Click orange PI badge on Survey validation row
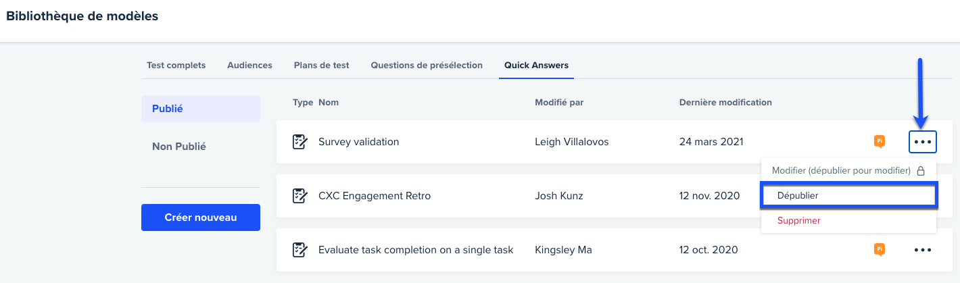Image resolution: width=960 pixels, height=283 pixels. 880,141
